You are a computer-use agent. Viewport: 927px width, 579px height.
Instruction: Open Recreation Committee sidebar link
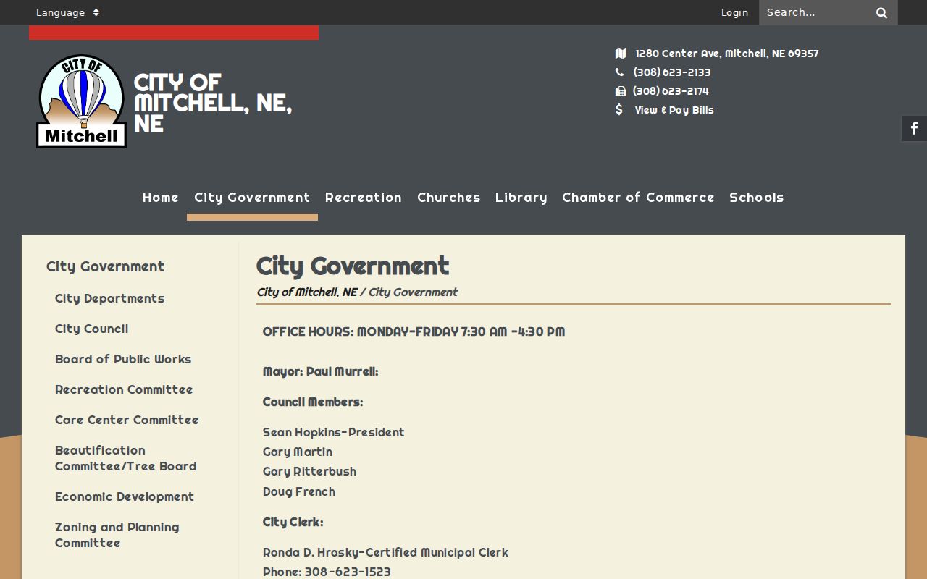[124, 389]
